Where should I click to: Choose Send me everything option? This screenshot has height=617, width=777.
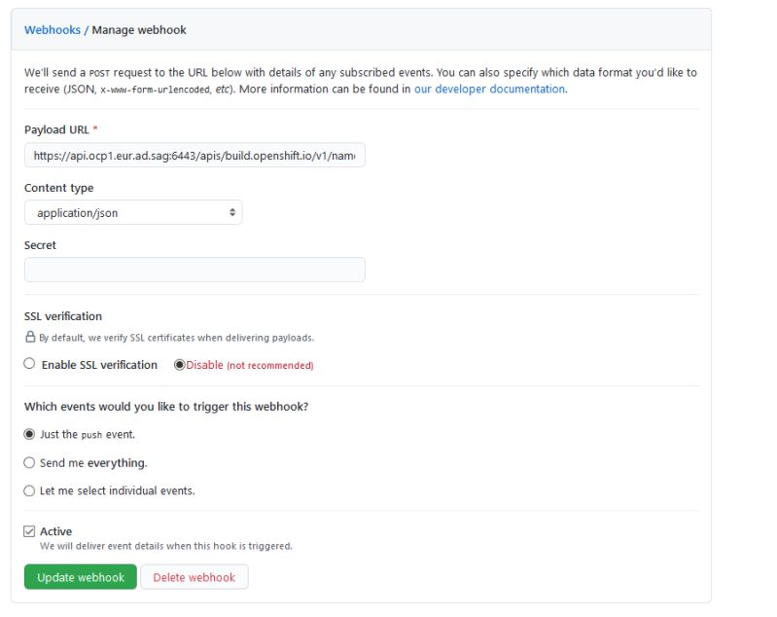[30, 463]
